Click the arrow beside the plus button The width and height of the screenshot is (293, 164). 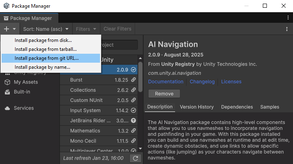click(14, 29)
